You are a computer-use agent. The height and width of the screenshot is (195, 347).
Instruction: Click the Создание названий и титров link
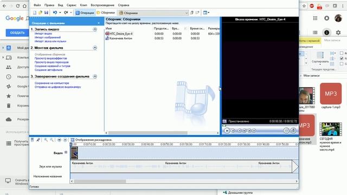[52, 66]
